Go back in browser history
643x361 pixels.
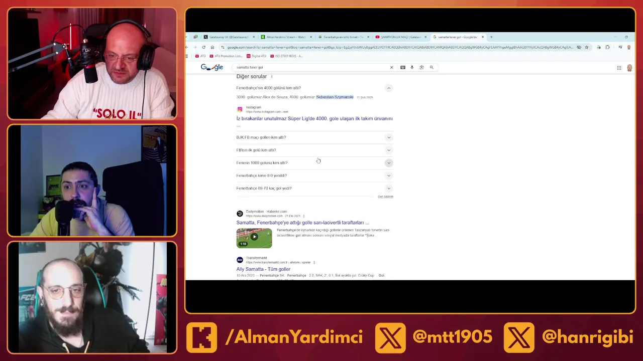(187, 47)
